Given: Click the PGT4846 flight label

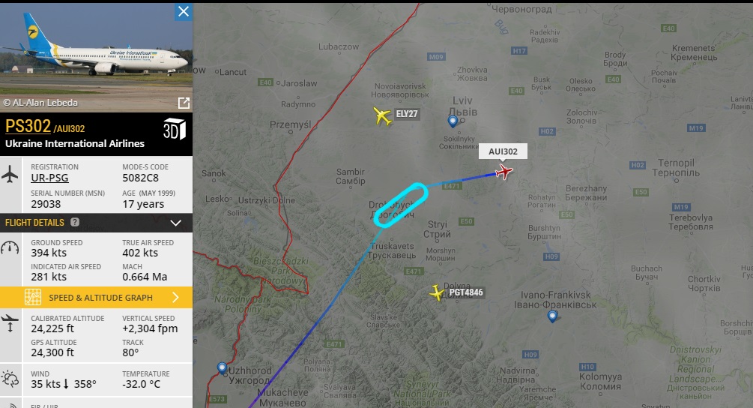Looking at the screenshot, I should tap(466, 292).
